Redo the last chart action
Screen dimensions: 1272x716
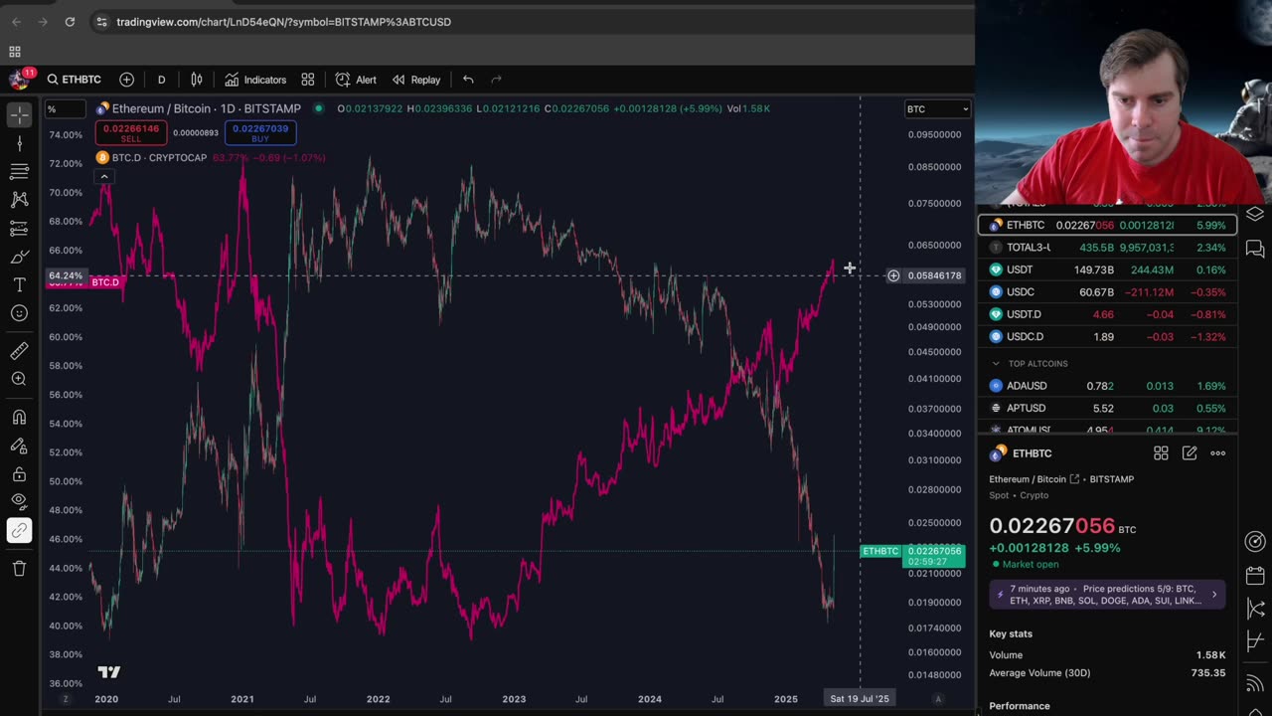tap(496, 80)
